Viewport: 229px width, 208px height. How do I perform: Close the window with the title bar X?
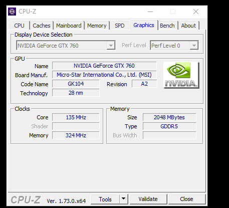[196, 12]
